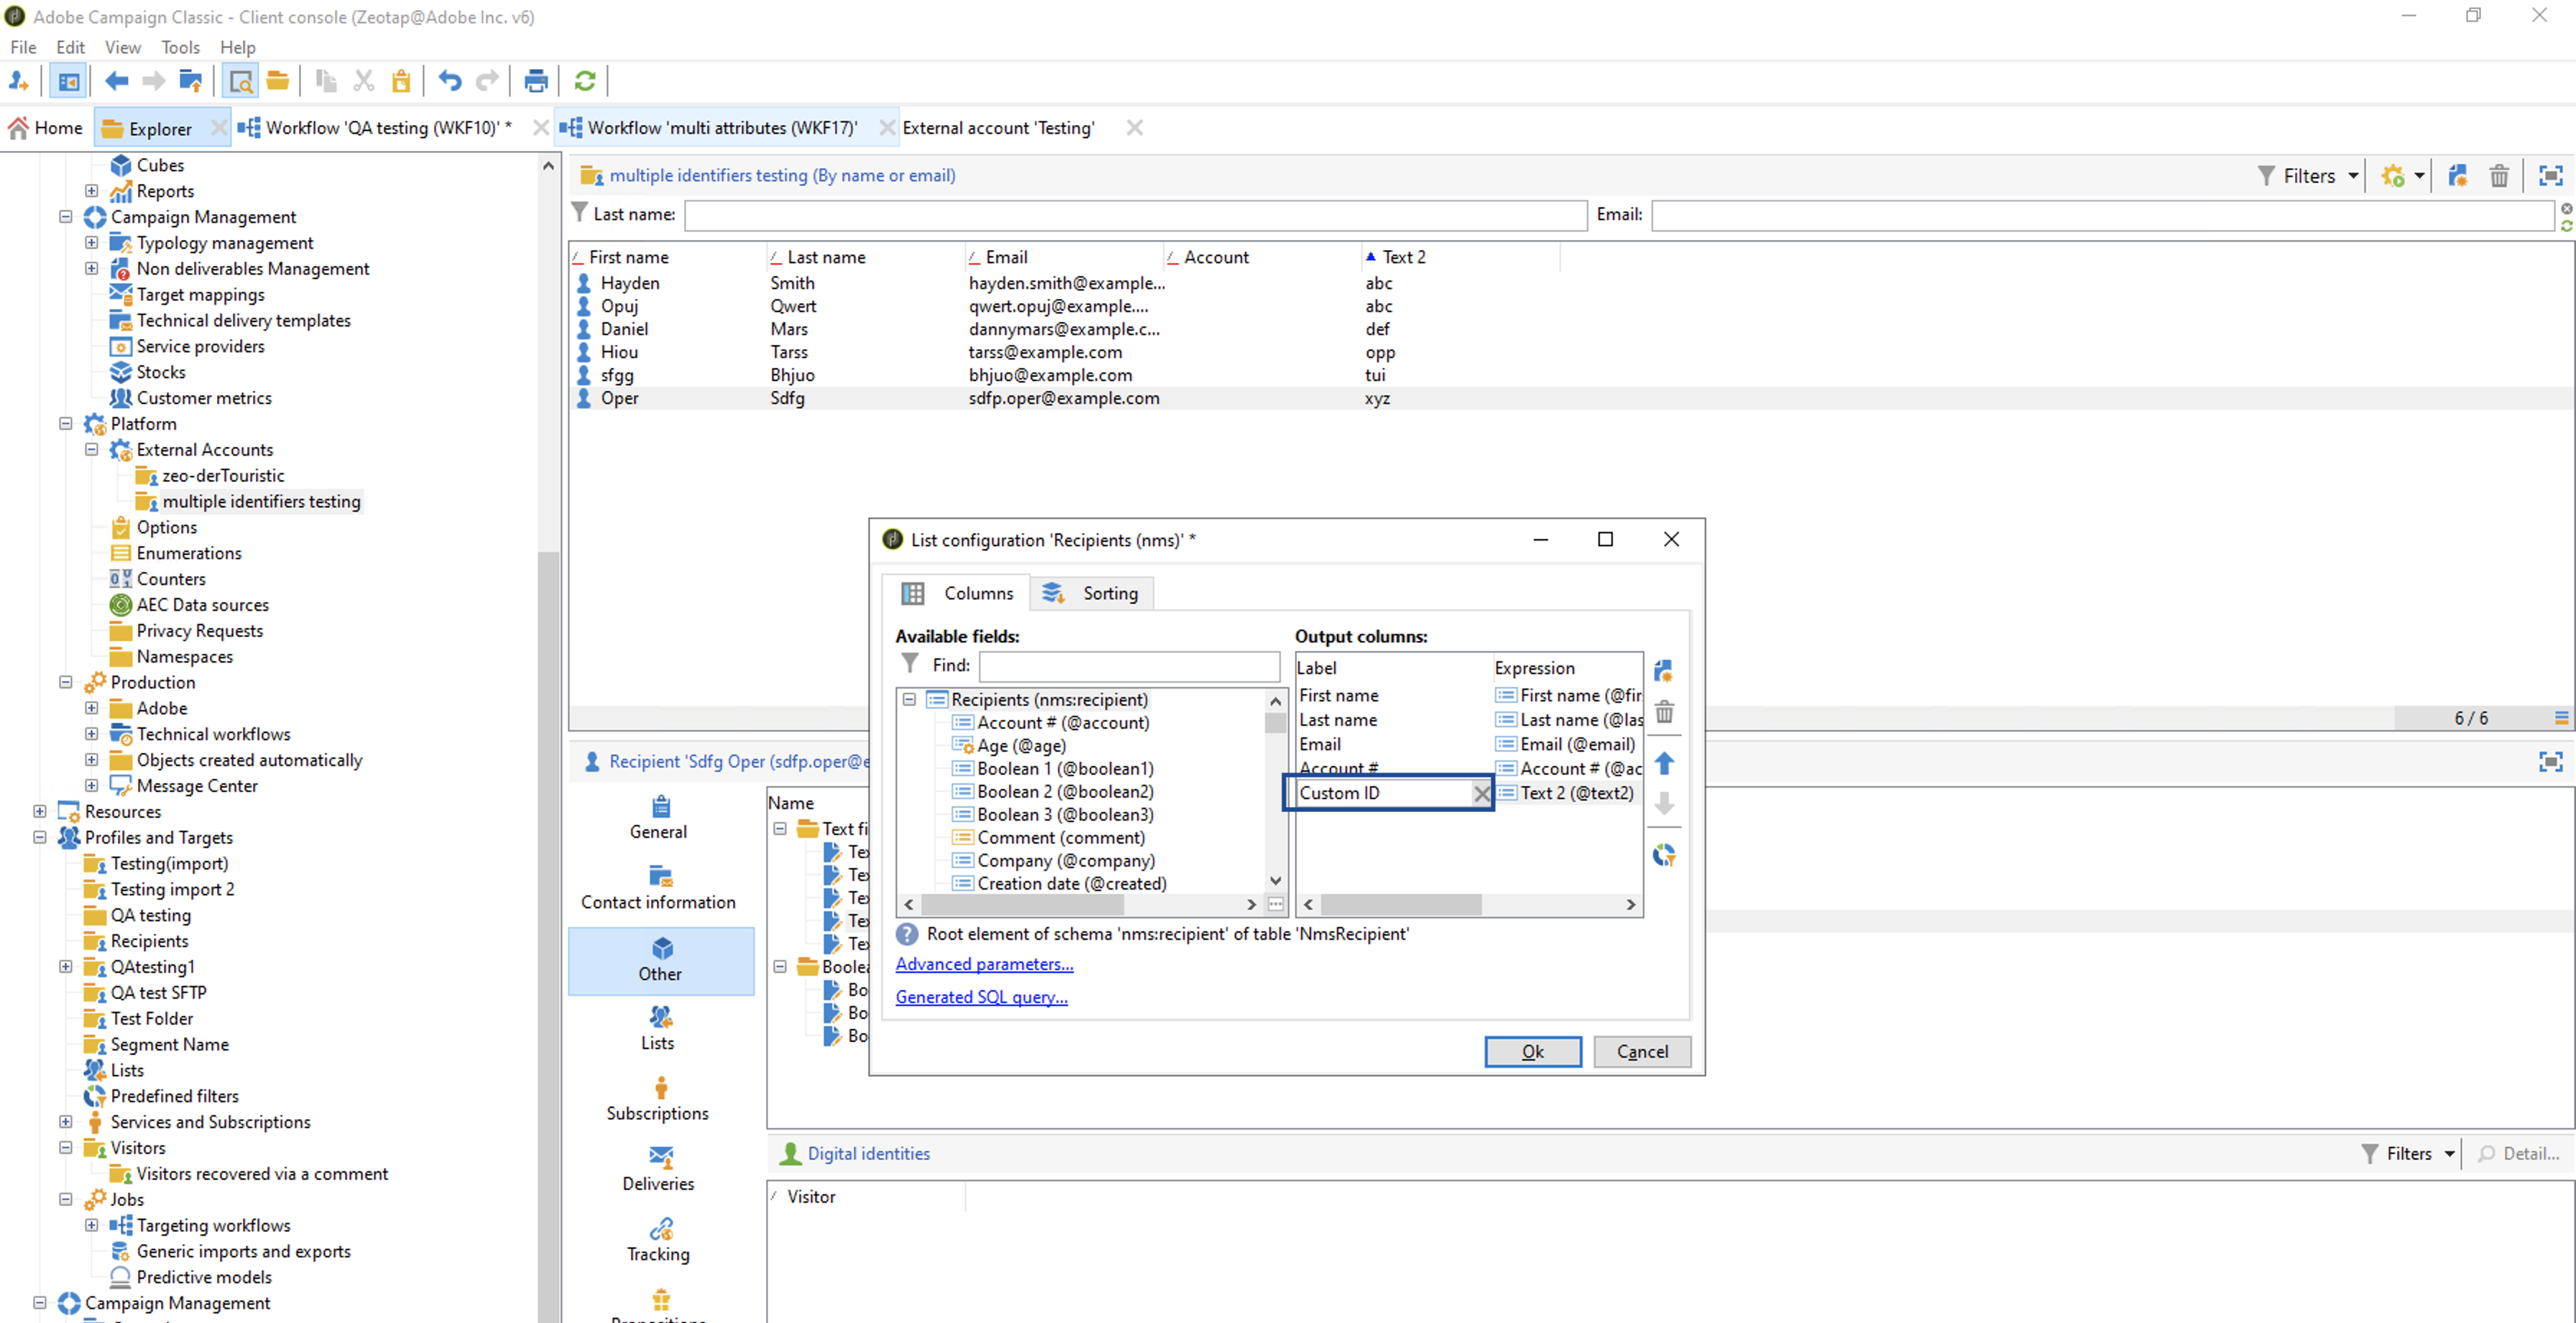Viewport: 2576px width, 1323px height.
Task: Open the Filters dropdown in list header
Action: (x=2309, y=176)
